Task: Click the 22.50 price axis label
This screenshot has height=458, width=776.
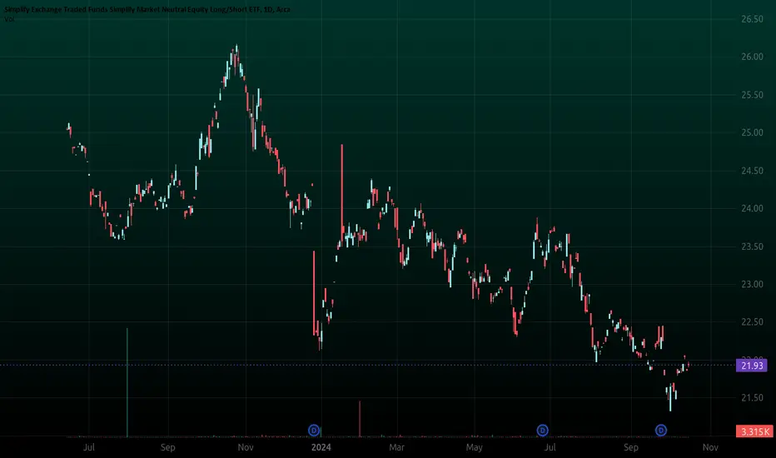Action: tap(752, 322)
